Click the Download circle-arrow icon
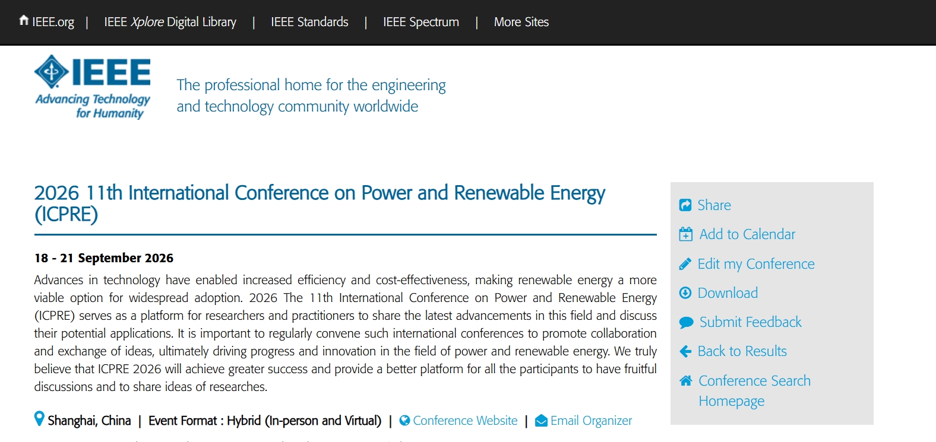Screen dimensions: 936x442 point(685,293)
